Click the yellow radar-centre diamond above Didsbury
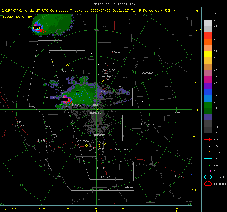Image resolution: width=227 pixels, height=212 pixels. tap(96, 110)
